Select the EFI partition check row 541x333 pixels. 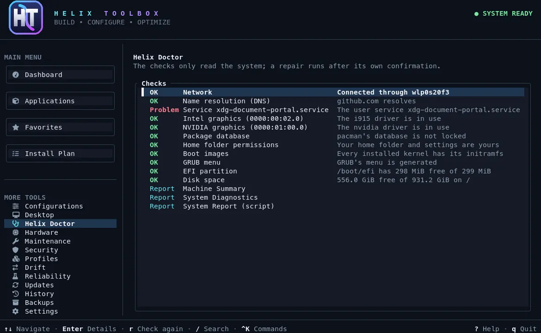coord(333,171)
